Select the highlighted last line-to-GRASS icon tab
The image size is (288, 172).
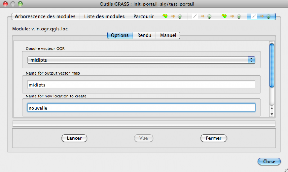pos(261,16)
